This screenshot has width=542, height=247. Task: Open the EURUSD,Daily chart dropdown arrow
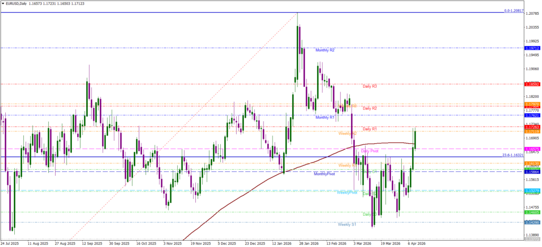(x=3, y=3)
